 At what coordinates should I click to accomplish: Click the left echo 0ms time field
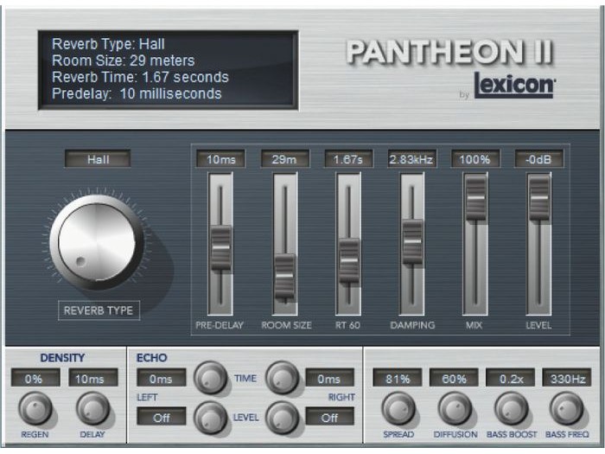(162, 379)
